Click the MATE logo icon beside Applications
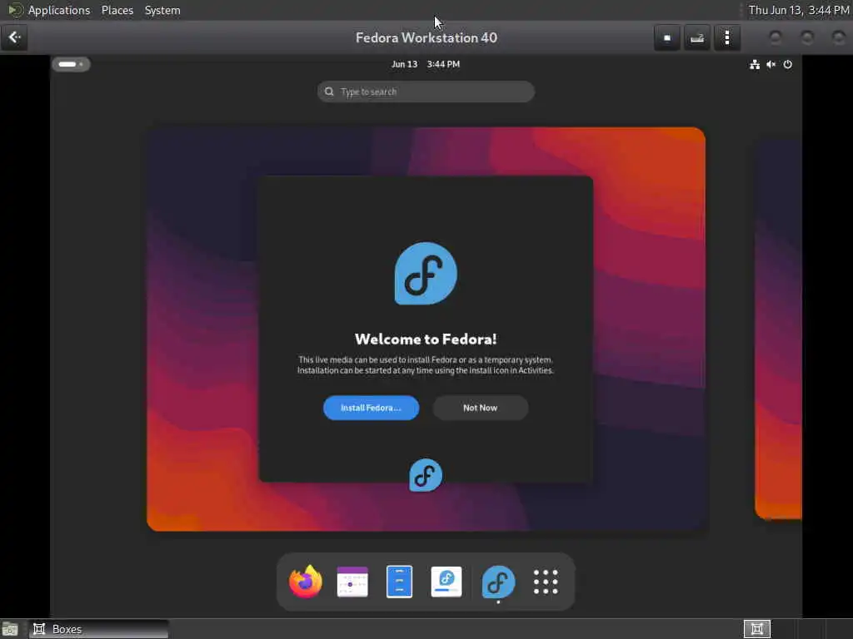Screen dimensions: 853x639 tap(15, 10)
